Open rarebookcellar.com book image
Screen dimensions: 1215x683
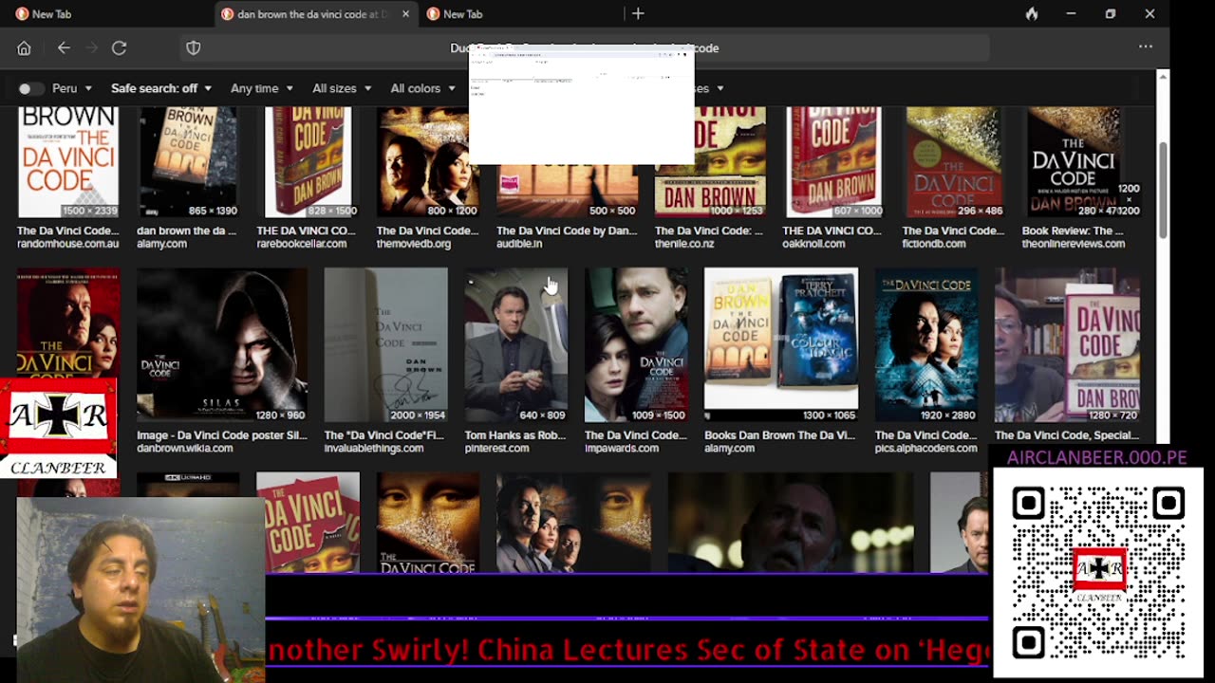[308, 162]
